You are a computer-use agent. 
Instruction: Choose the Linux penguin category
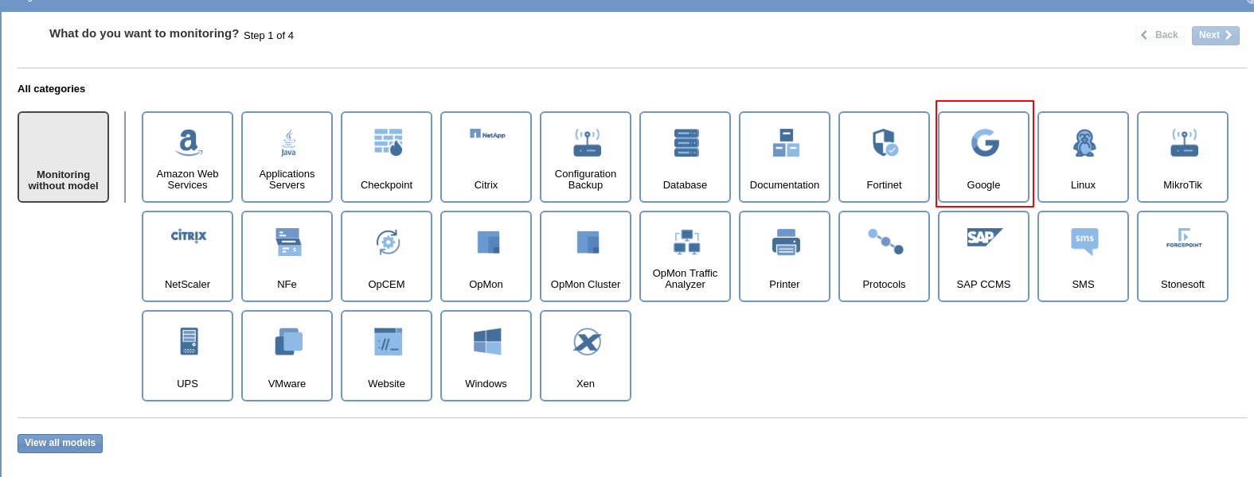[x=1083, y=157]
